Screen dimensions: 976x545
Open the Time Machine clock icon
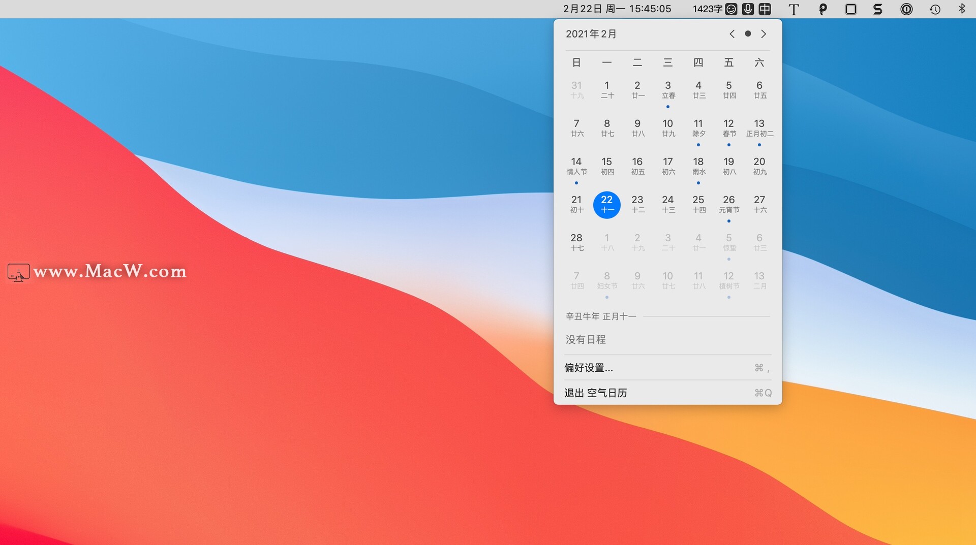point(935,9)
